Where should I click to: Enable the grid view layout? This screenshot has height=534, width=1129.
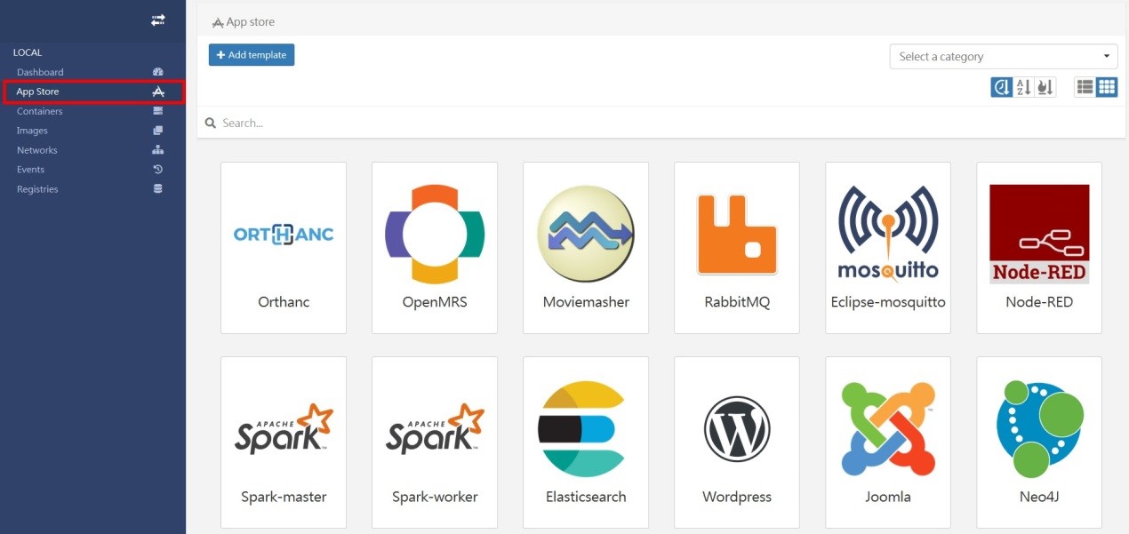point(1107,86)
